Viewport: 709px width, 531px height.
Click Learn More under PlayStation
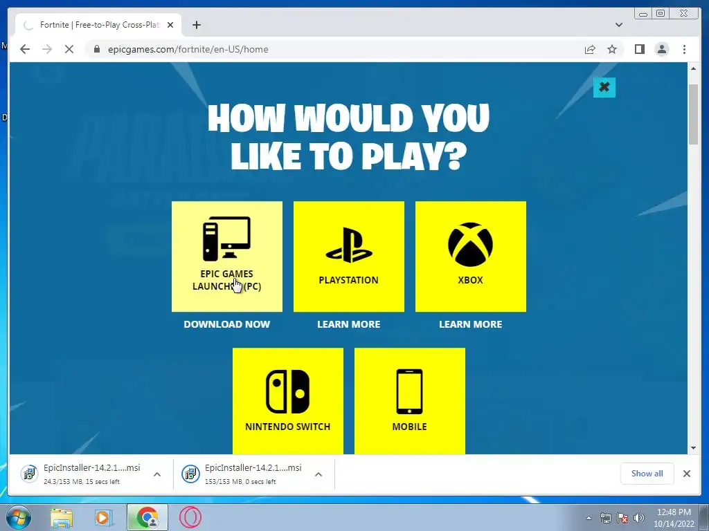(349, 324)
